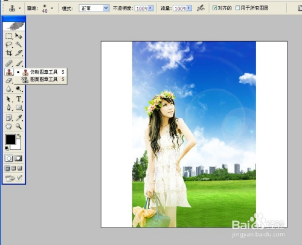Select the Hand tool
Screen dimensions: 302x245
8,126
